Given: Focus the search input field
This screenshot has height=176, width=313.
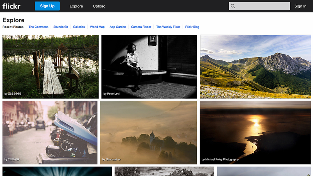Looking at the screenshot, I should pos(259,6).
